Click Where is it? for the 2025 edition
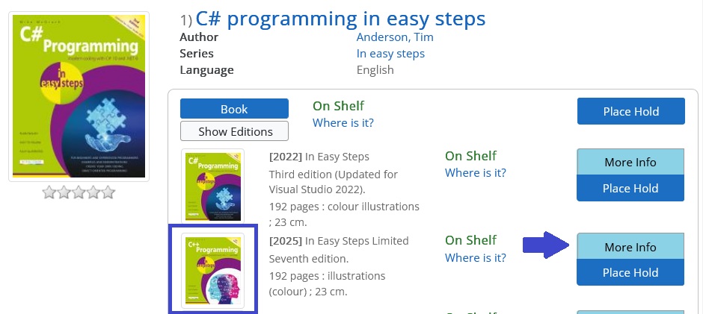The width and height of the screenshot is (703, 314). tap(476, 257)
